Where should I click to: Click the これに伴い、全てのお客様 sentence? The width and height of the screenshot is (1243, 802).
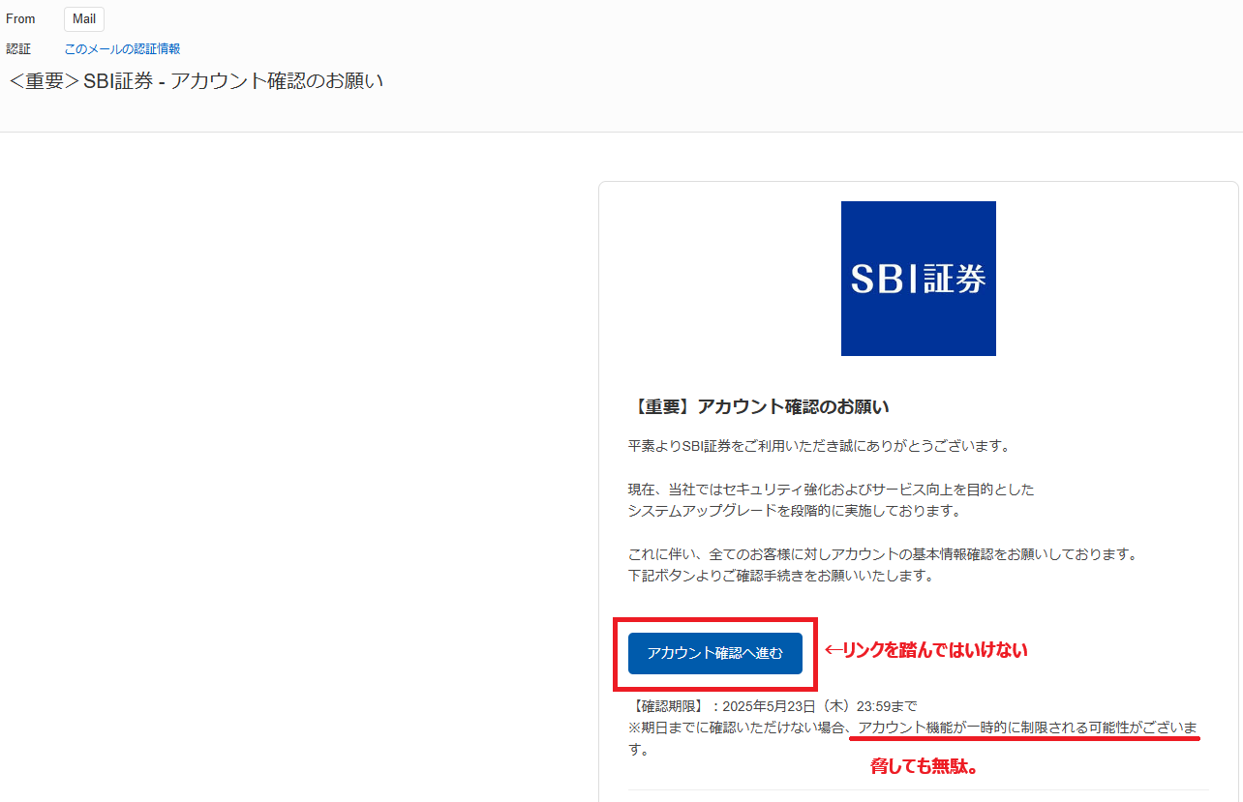coord(882,554)
